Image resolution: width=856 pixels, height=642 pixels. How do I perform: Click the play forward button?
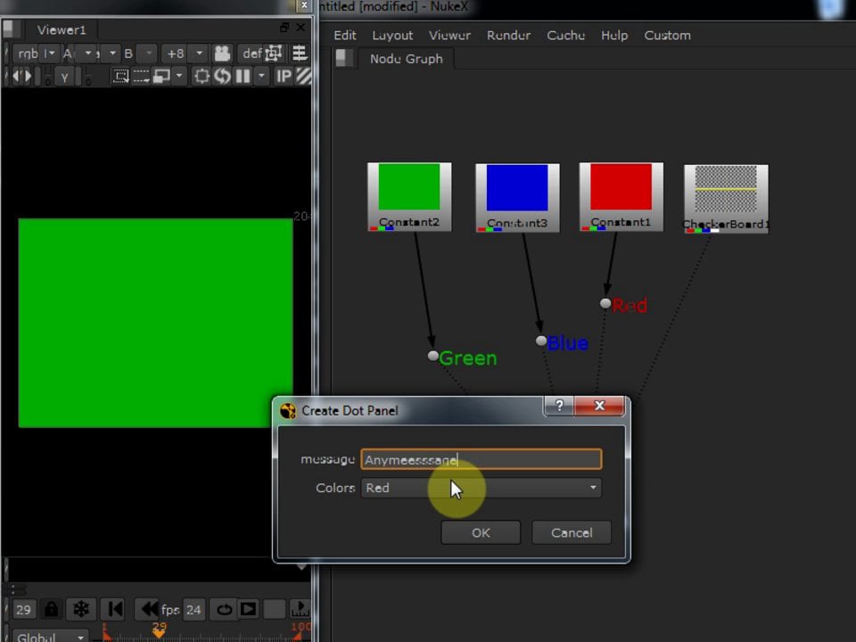(249, 609)
